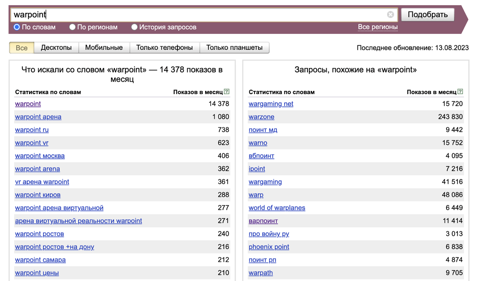Select the 'По словам' radio button
478x281 pixels.
click(x=17, y=27)
